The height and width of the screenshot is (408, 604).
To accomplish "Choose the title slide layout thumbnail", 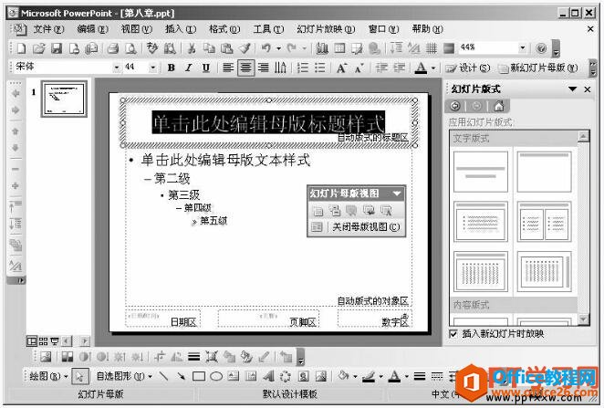I will click(x=480, y=172).
